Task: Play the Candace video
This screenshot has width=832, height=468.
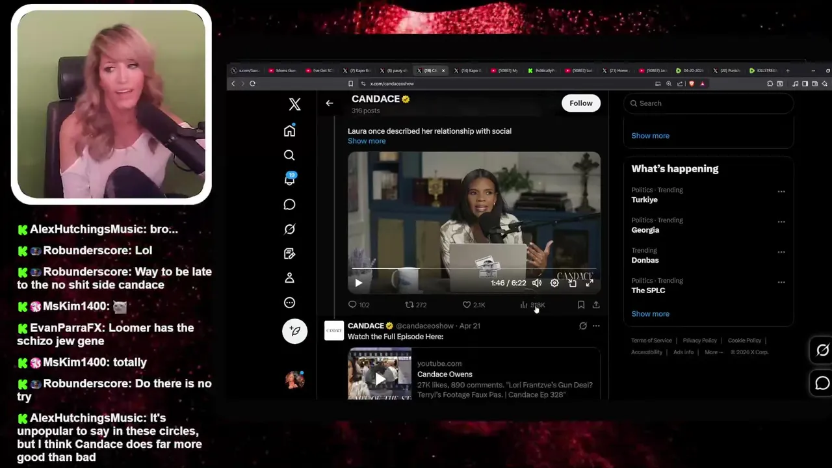Action: pos(358,283)
